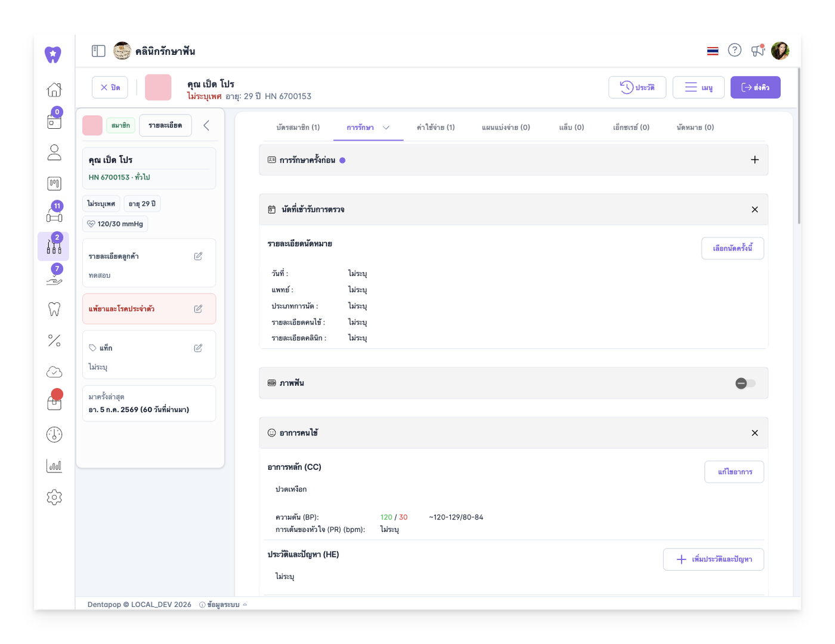
Task: Toggle the sidebar panel layout icon
Action: tap(98, 51)
